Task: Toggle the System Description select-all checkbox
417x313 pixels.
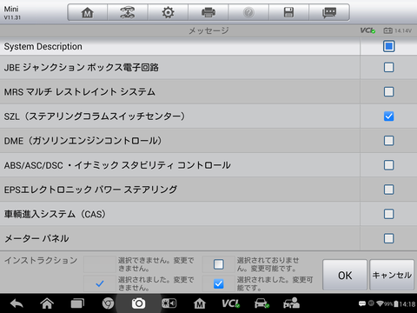Action: (x=388, y=46)
